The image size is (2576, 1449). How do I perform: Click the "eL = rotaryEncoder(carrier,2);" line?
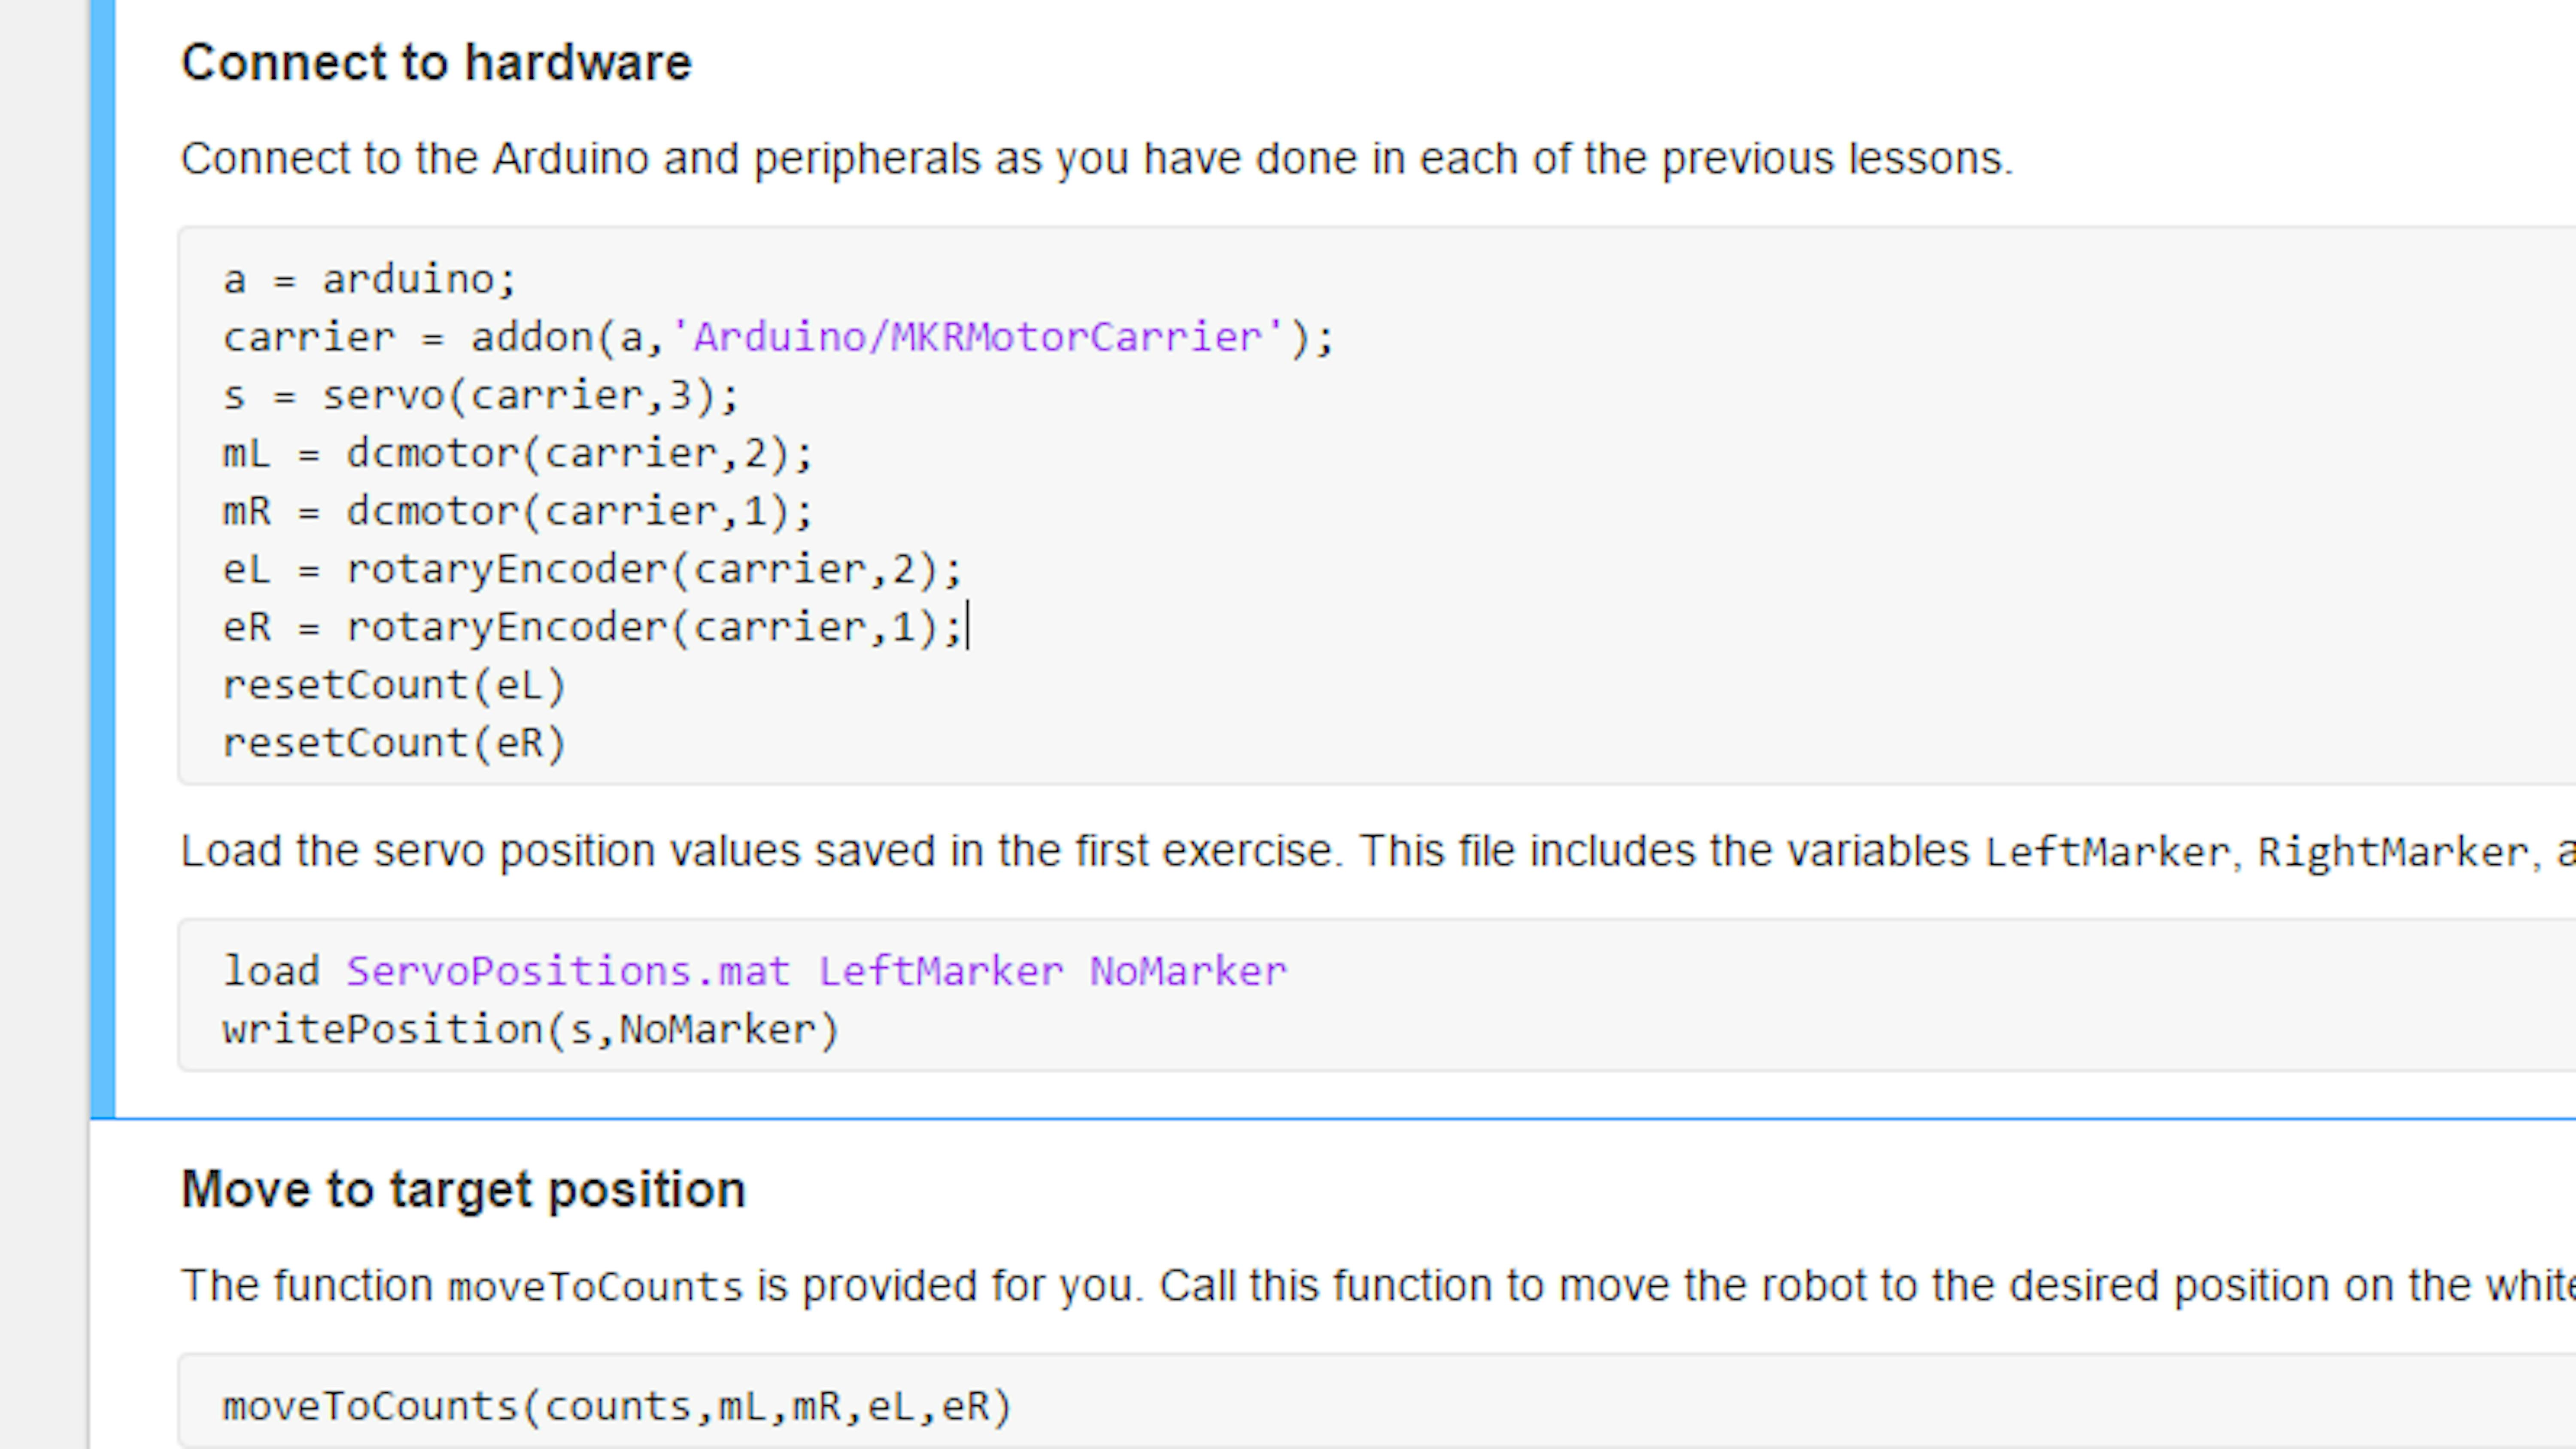591,569
